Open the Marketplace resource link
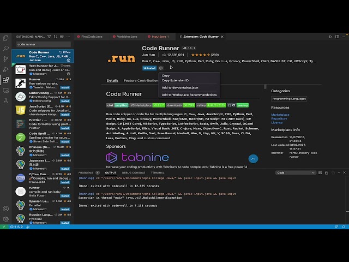Viewport: 349px width, 262px height. coord(280,115)
